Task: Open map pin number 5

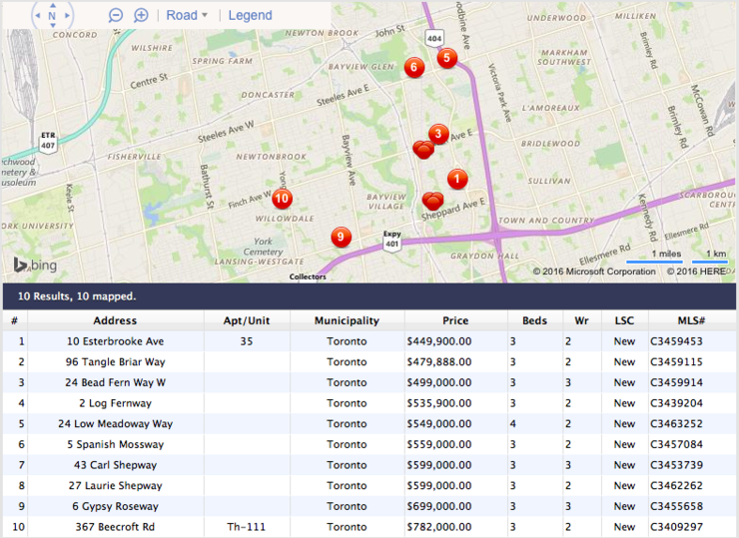Action: point(446,58)
